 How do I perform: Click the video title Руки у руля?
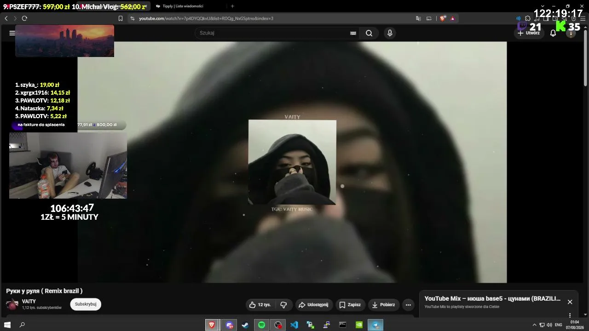44,291
